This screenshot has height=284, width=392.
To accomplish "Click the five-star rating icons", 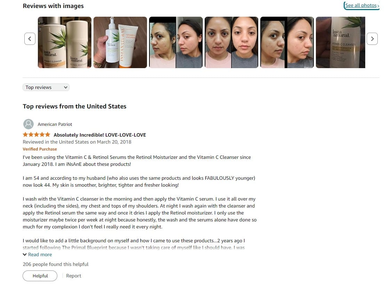I will (x=36, y=135).
